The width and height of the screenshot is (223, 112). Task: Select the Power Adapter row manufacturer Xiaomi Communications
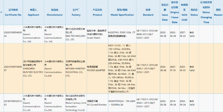coord(55,68)
